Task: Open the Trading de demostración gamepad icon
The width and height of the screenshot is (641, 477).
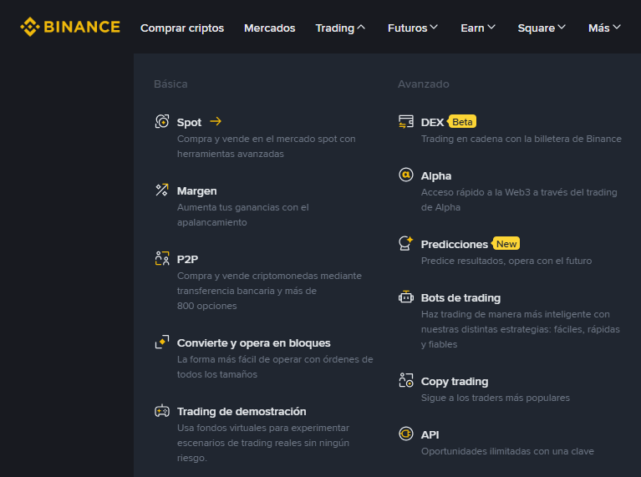Action: (162, 411)
